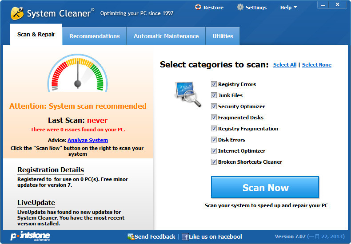Click 'Optimizing your PC since 1997' tagline
Image resolution: width=351 pixels, height=244 pixels.
[137, 13]
